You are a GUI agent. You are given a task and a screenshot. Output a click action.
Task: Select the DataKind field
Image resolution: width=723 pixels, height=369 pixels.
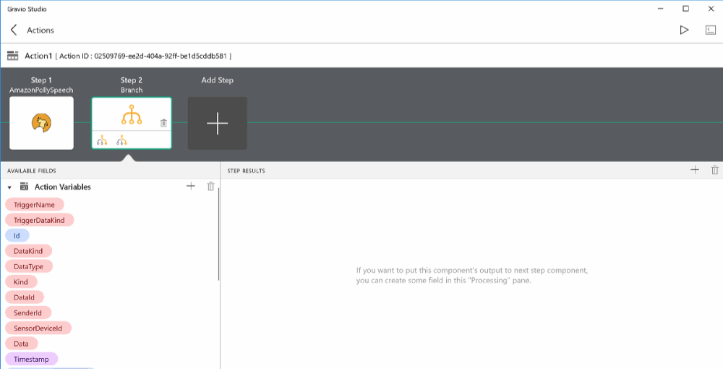coord(28,251)
